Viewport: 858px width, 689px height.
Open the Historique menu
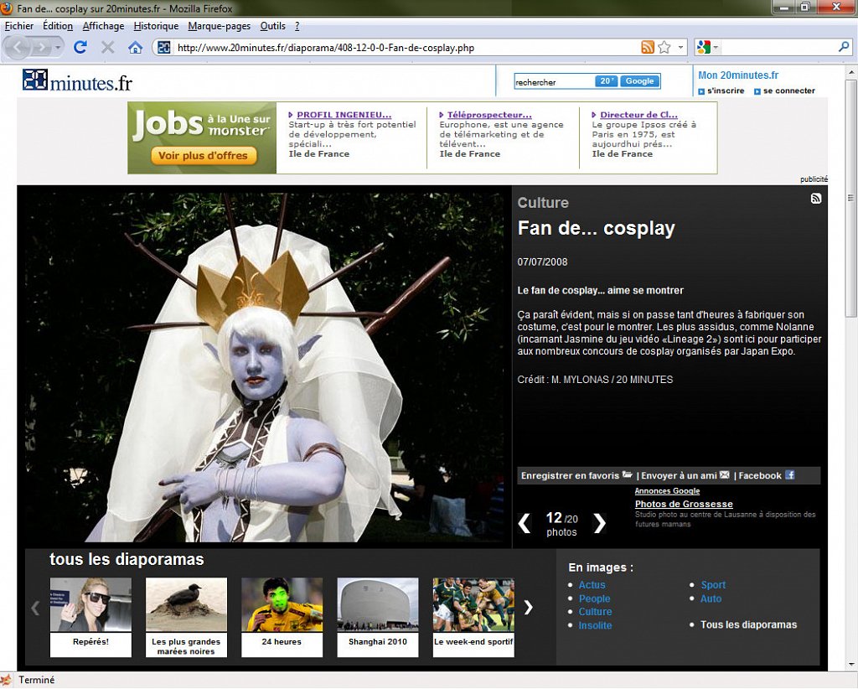pos(156,26)
